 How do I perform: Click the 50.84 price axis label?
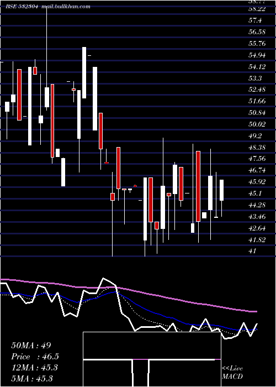coord(257,113)
